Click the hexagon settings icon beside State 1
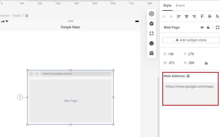This screenshot has height=137, width=220. 27,16
